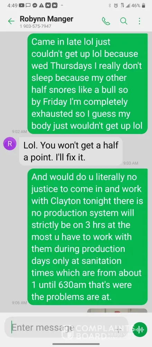This screenshot has width=152, height=347.
Task: Tap the 46% battery indicator
Action: (138, 6)
